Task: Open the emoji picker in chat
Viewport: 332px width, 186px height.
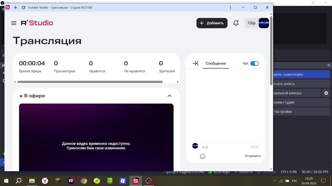Action: click(x=203, y=156)
